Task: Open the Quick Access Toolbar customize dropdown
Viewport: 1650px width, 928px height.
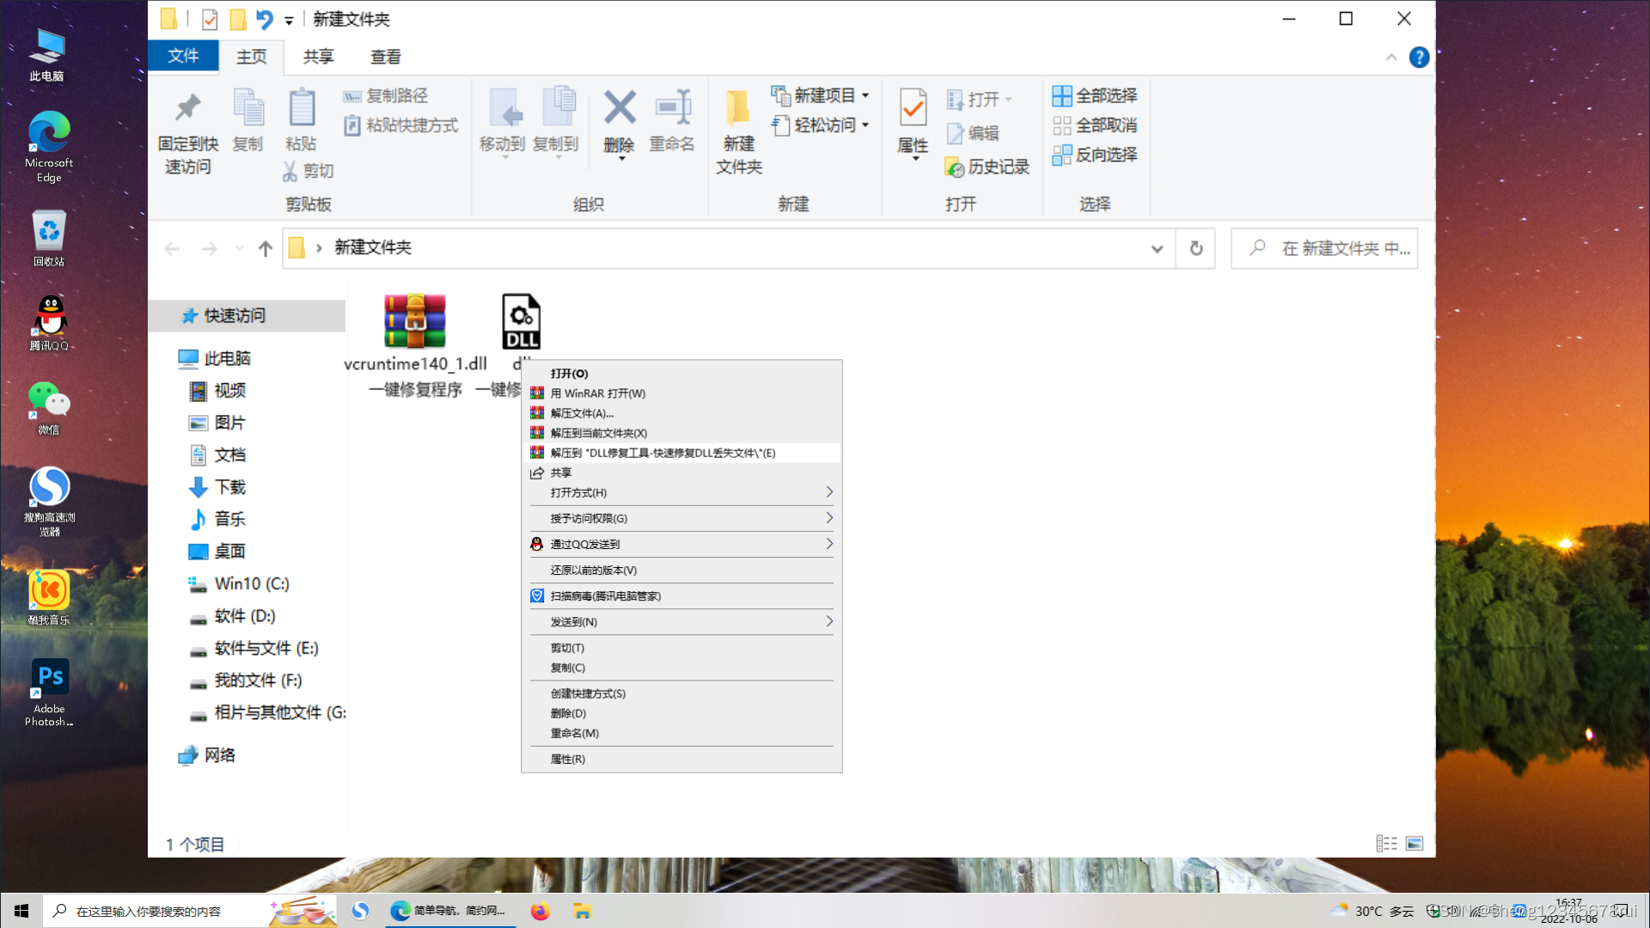Action: [x=289, y=21]
